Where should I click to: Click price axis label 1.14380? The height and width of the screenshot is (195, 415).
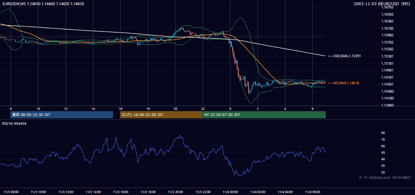387,91
